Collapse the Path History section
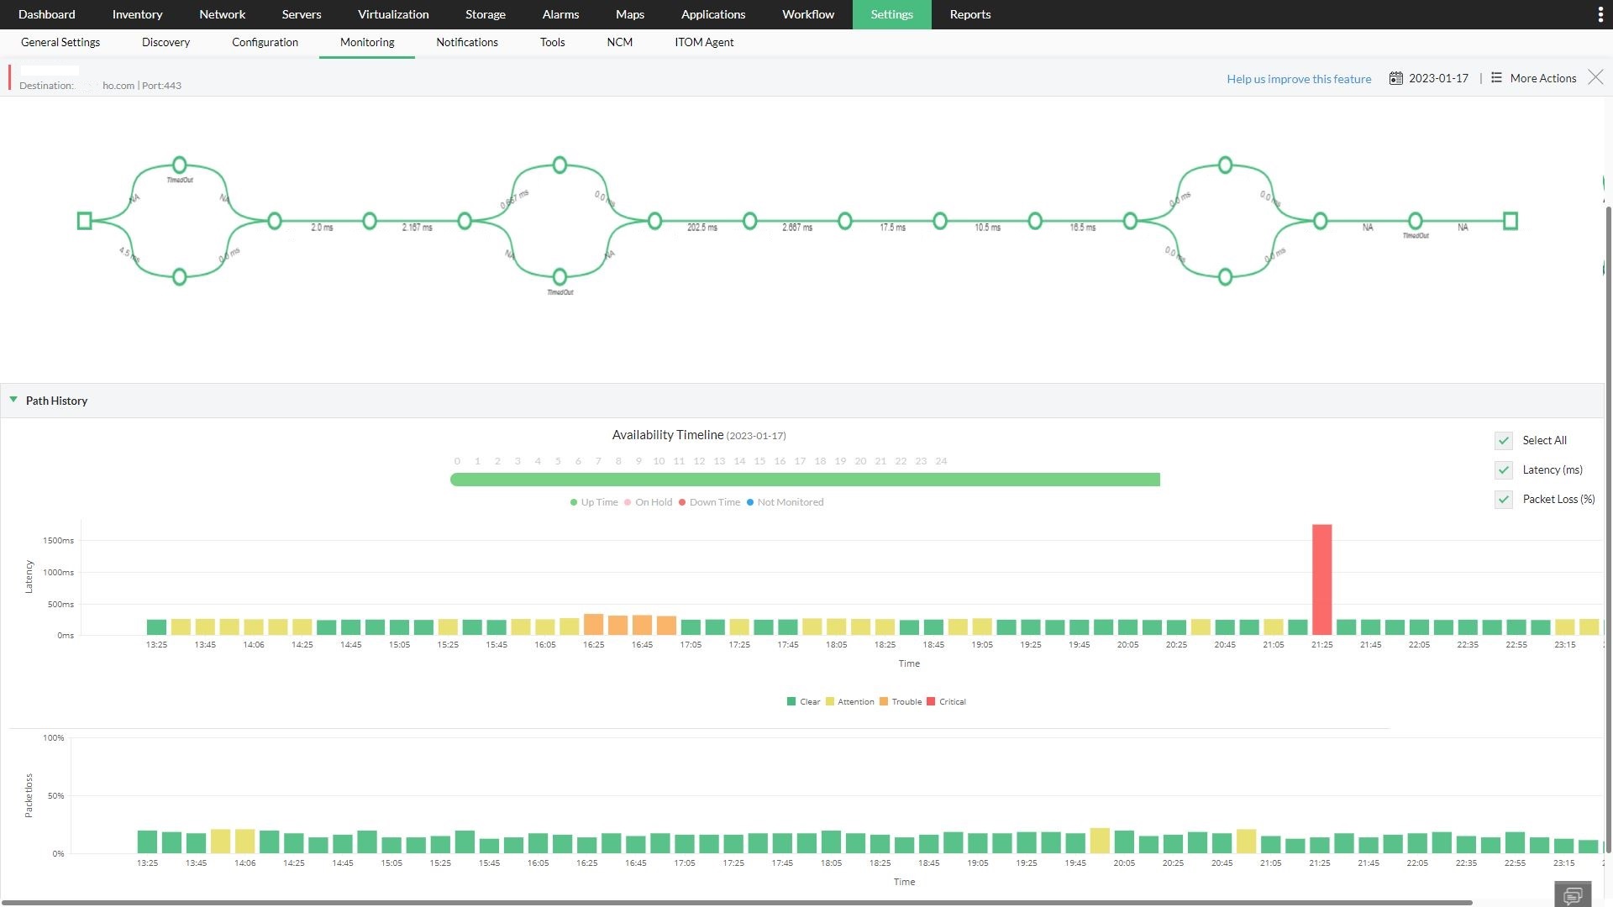The height and width of the screenshot is (907, 1613). pyautogui.click(x=12, y=401)
